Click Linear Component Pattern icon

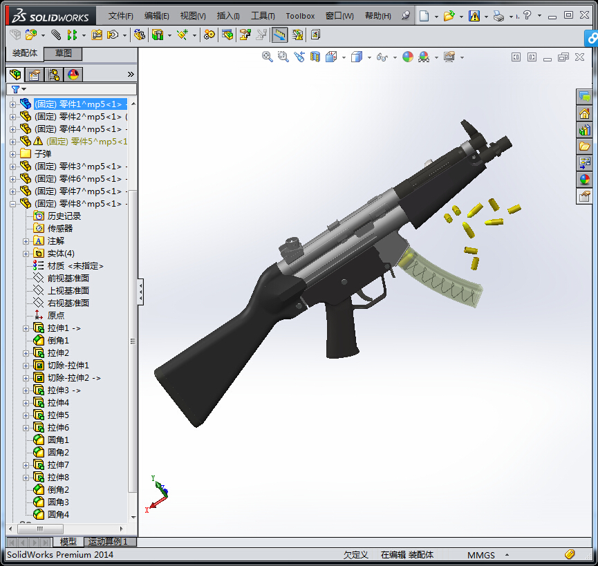[72, 35]
